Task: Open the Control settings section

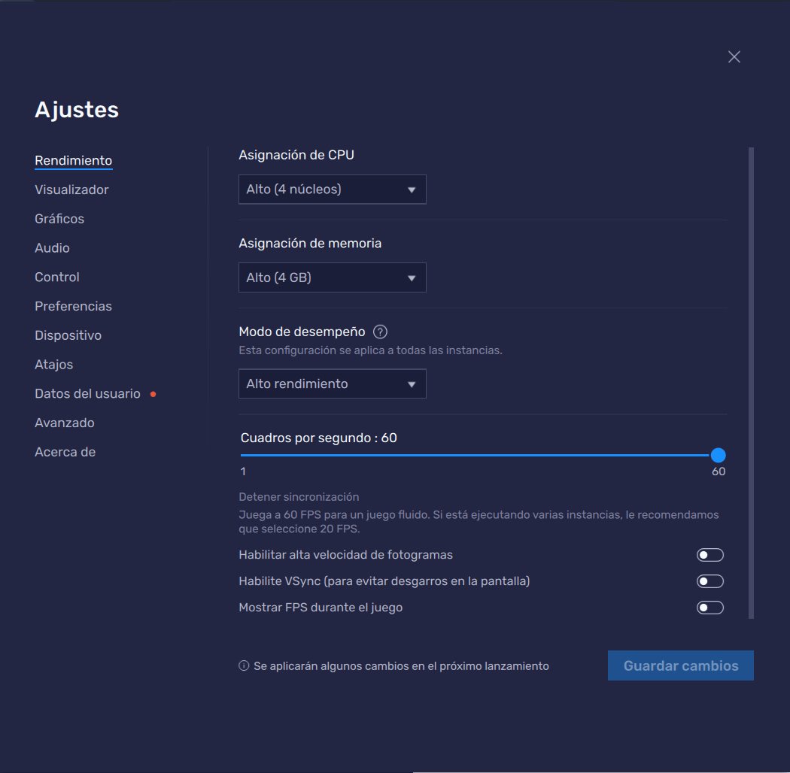Action: [x=57, y=277]
